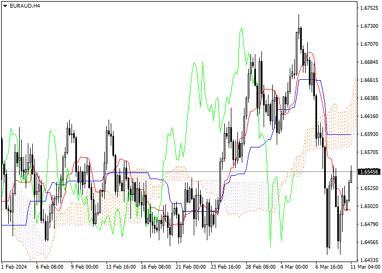Image resolution: width=382 pixels, height=273 pixels.
Task: Click the 1 Feb 2024 date label
Action: point(14,266)
